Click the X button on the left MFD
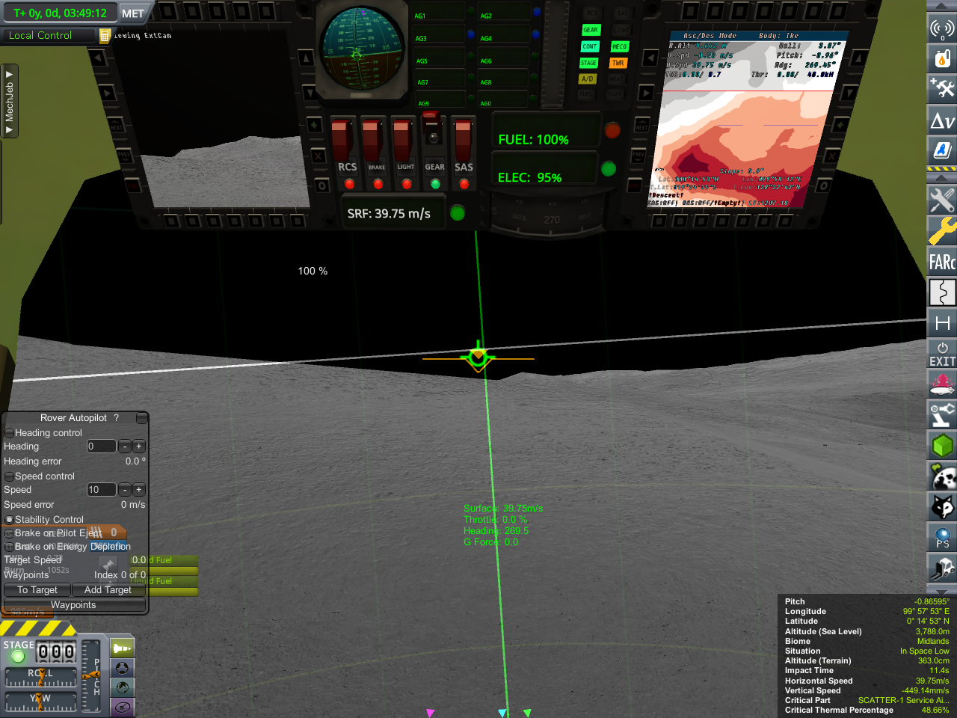Screen dimensions: 957x718 (319, 156)
